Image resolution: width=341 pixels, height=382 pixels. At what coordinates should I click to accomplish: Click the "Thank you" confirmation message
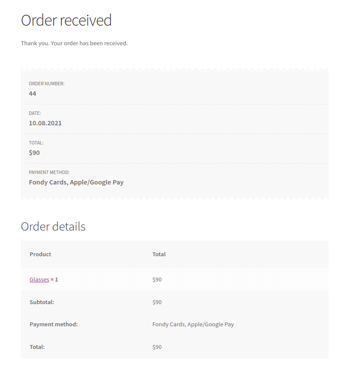point(74,43)
